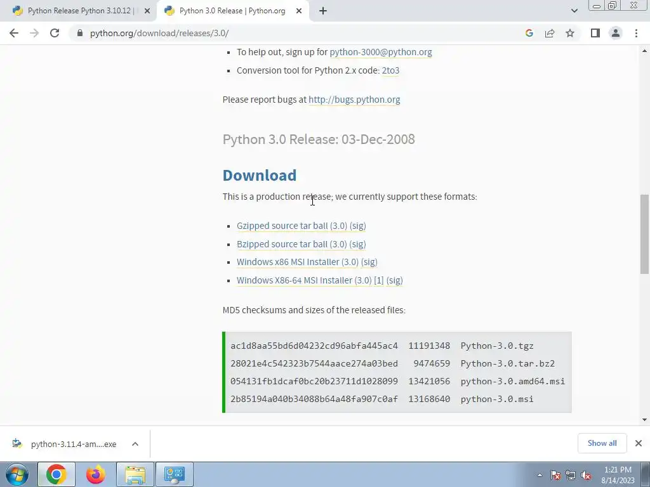
Task: Click the Download heading
Action: tap(260, 175)
